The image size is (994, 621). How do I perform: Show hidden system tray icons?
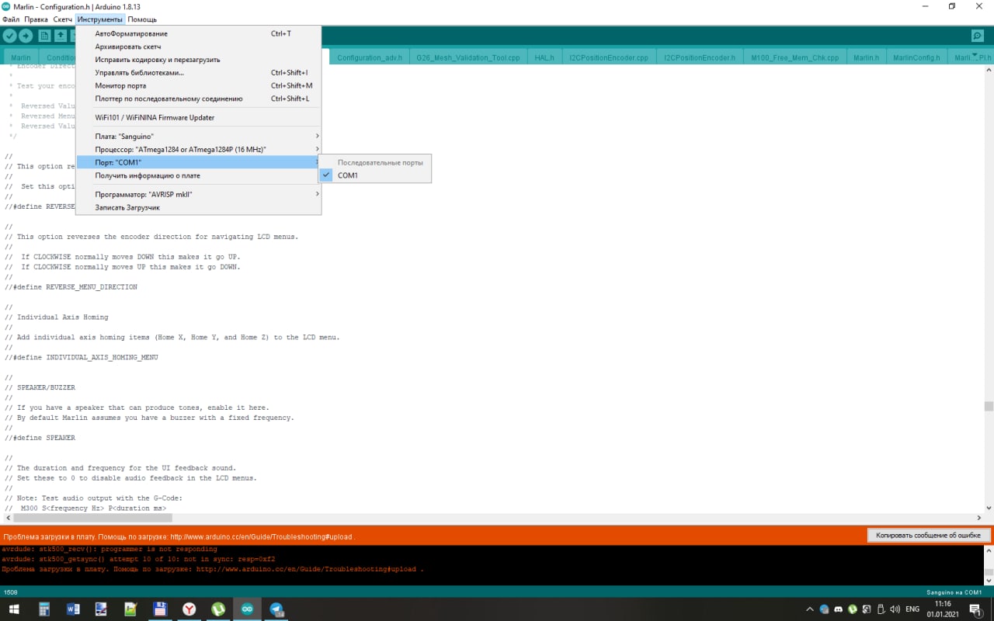coord(810,609)
